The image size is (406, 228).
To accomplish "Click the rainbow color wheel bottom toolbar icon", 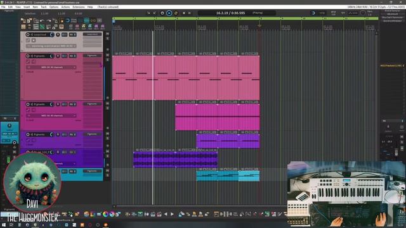I will click(x=105, y=214).
